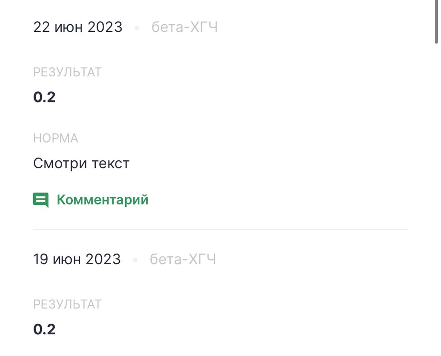
Task: Click the Смотри текст norm entry
Action: click(x=81, y=163)
